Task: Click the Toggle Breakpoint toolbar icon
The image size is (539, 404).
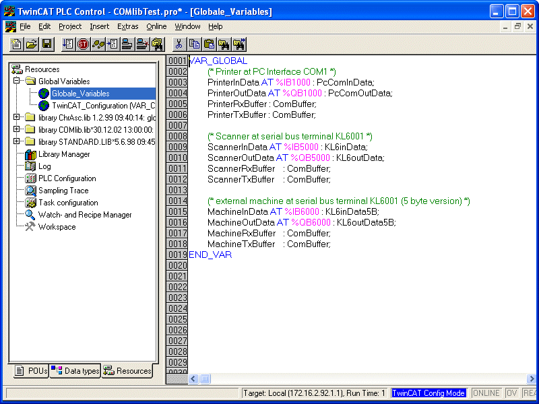Action: [113, 44]
